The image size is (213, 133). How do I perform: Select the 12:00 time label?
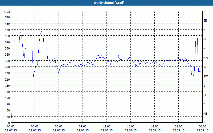click(107, 127)
